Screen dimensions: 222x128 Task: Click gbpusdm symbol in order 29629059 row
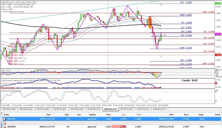tap(92, 127)
